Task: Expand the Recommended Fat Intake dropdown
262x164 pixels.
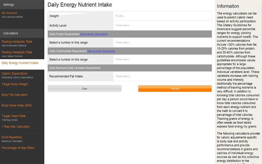Action: 162,76
